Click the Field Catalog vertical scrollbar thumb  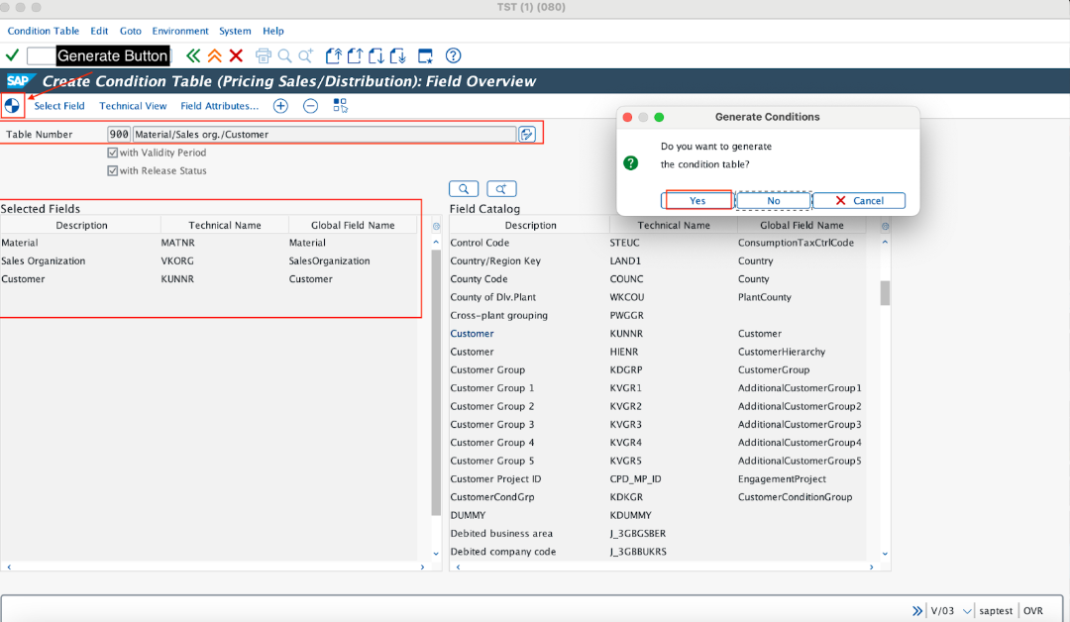[885, 292]
